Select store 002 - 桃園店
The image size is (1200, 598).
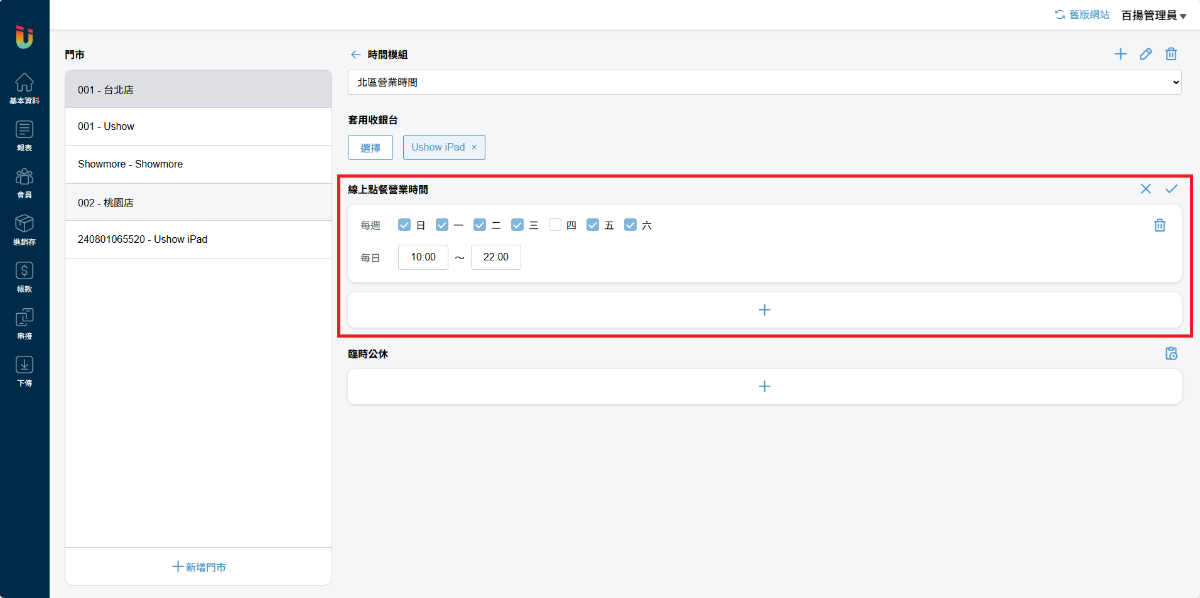point(198,203)
